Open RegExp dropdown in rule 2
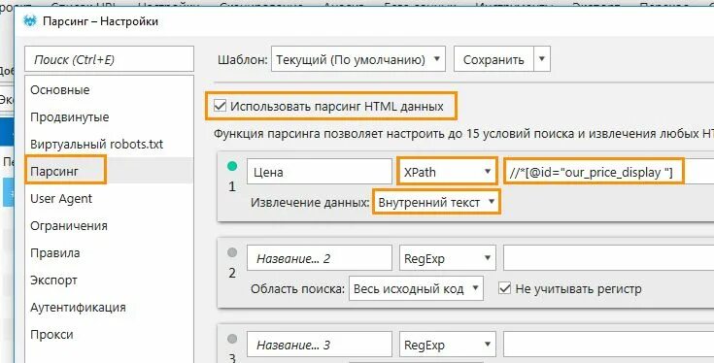Image resolution: width=714 pixels, height=363 pixels. click(x=447, y=258)
